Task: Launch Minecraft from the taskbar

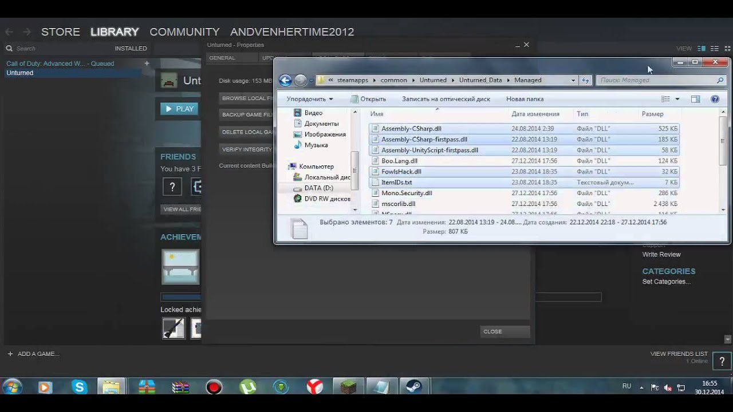Action: click(348, 387)
